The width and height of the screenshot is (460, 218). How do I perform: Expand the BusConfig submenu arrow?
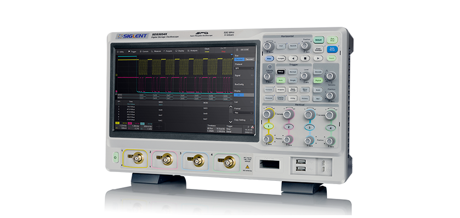252,84
